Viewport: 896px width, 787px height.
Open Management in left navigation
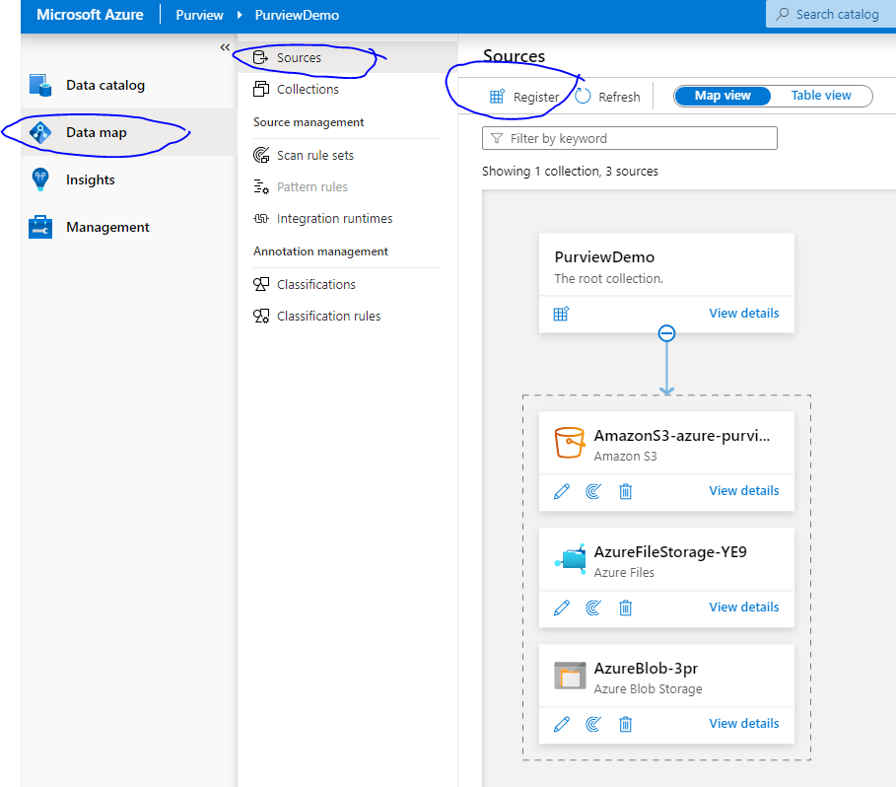tap(128, 227)
